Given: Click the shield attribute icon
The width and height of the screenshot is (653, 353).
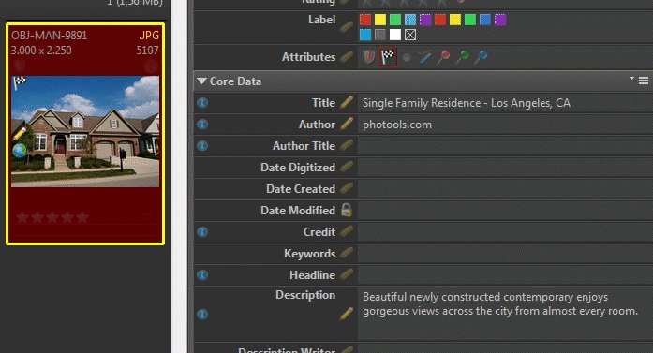Looking at the screenshot, I should pyautogui.click(x=368, y=56).
